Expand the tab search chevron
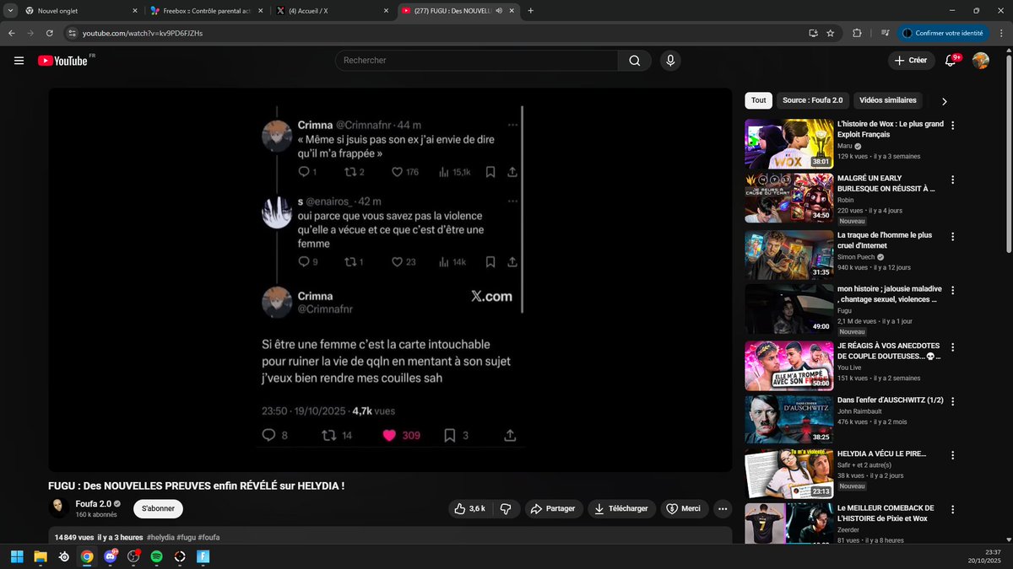The height and width of the screenshot is (569, 1013). (8, 11)
